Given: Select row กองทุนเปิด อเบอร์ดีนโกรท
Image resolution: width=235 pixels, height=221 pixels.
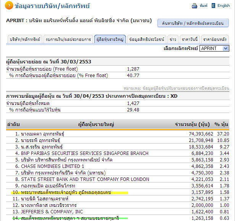Looking at the screenshot, I should click(x=117, y=186).
